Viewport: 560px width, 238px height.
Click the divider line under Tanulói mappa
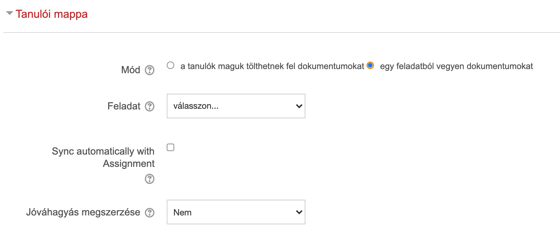click(x=281, y=32)
